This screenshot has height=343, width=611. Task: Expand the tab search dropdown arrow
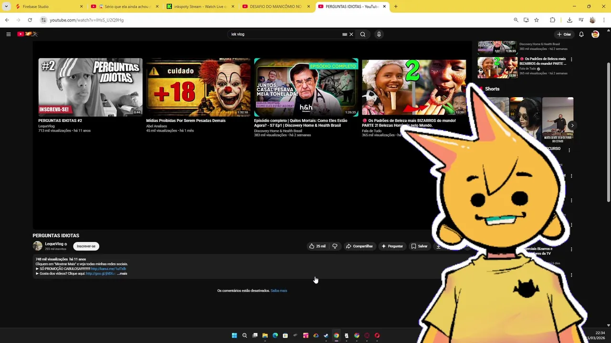6,7
